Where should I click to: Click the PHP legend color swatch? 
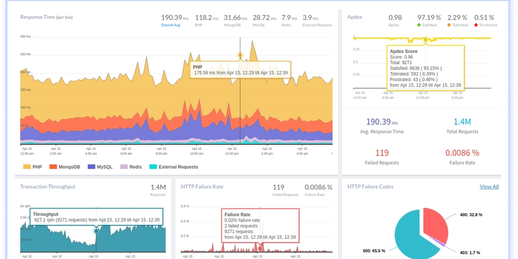coord(27,167)
